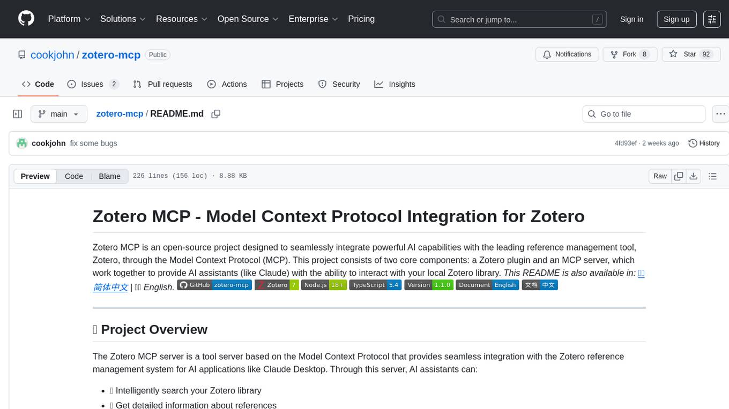Click the Issues count badge 2
The width and height of the screenshot is (729, 409).
click(114, 84)
